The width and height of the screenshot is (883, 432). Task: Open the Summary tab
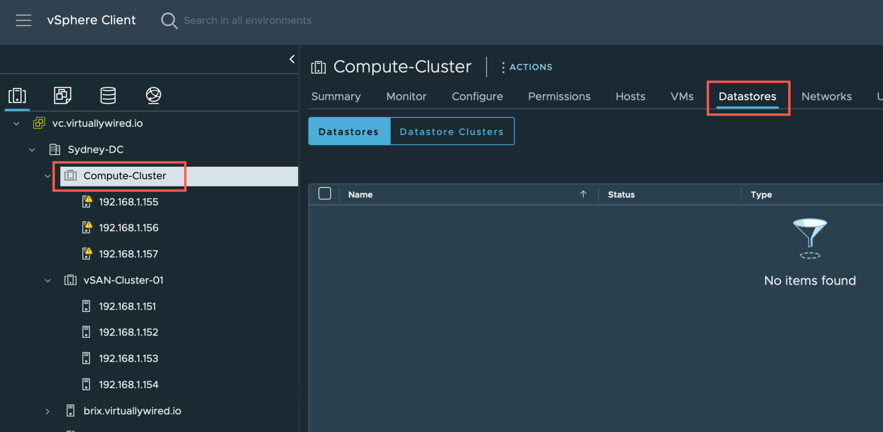tap(336, 96)
